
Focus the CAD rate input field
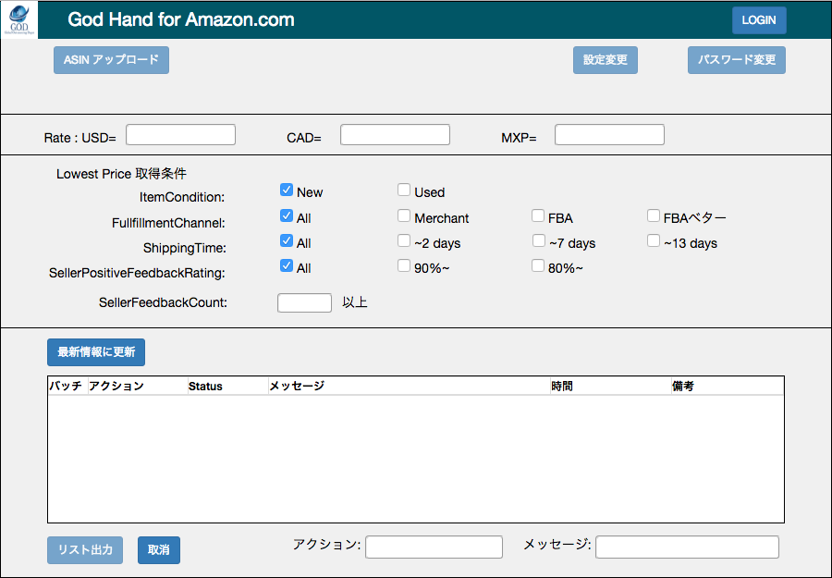click(x=395, y=135)
